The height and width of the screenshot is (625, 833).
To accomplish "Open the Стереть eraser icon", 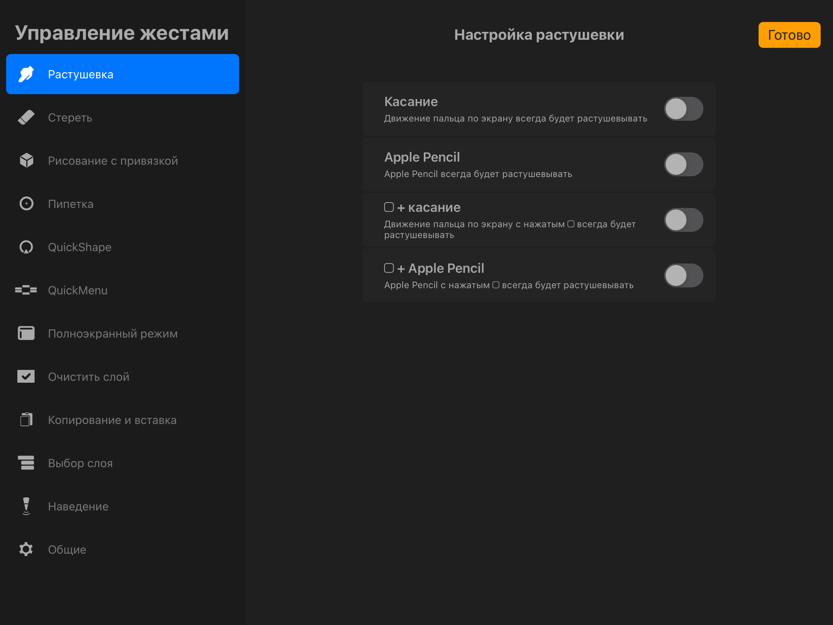I will pyautogui.click(x=26, y=117).
